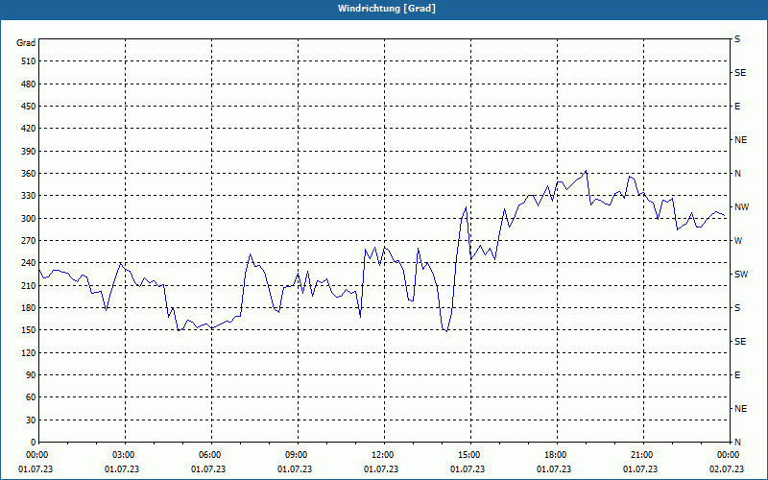Click the S compass label beside 180 gridline
The image size is (768, 480).
point(737,308)
